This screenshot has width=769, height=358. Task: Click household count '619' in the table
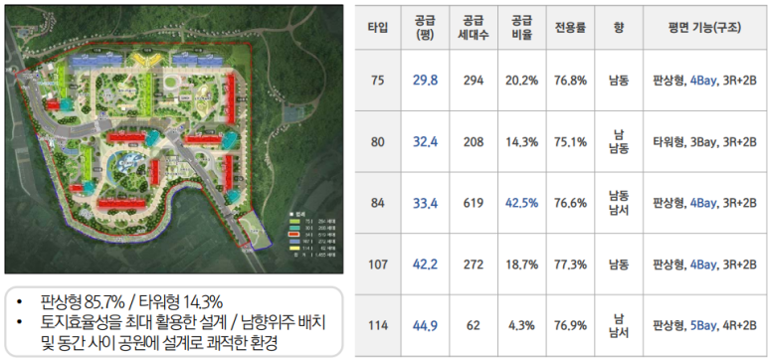click(474, 203)
